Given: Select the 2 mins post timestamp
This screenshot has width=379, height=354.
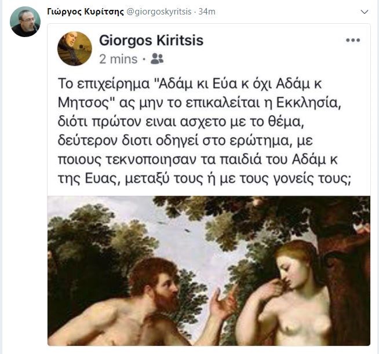Looking at the screenshot, I should click(x=118, y=59).
